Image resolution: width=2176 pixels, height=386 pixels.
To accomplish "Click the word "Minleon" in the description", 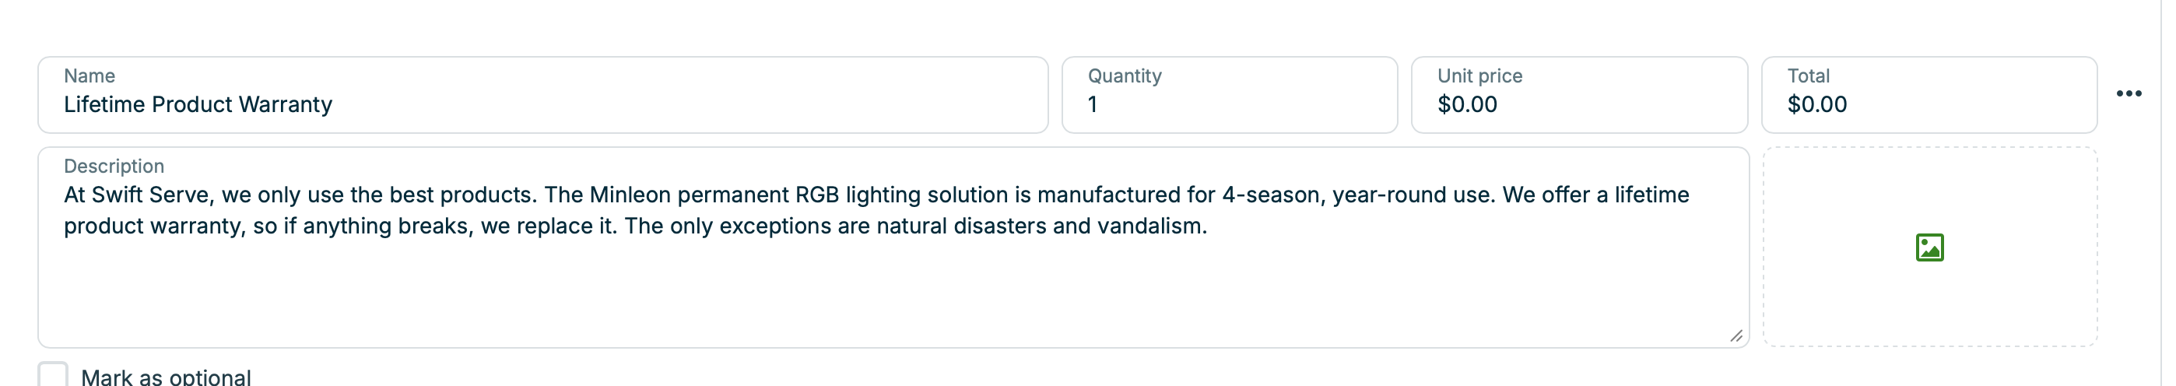I will (x=630, y=195).
